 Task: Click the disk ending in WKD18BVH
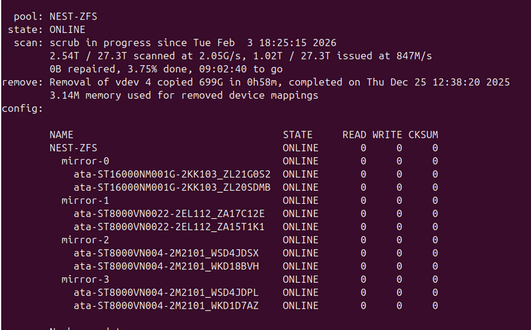coord(166,266)
